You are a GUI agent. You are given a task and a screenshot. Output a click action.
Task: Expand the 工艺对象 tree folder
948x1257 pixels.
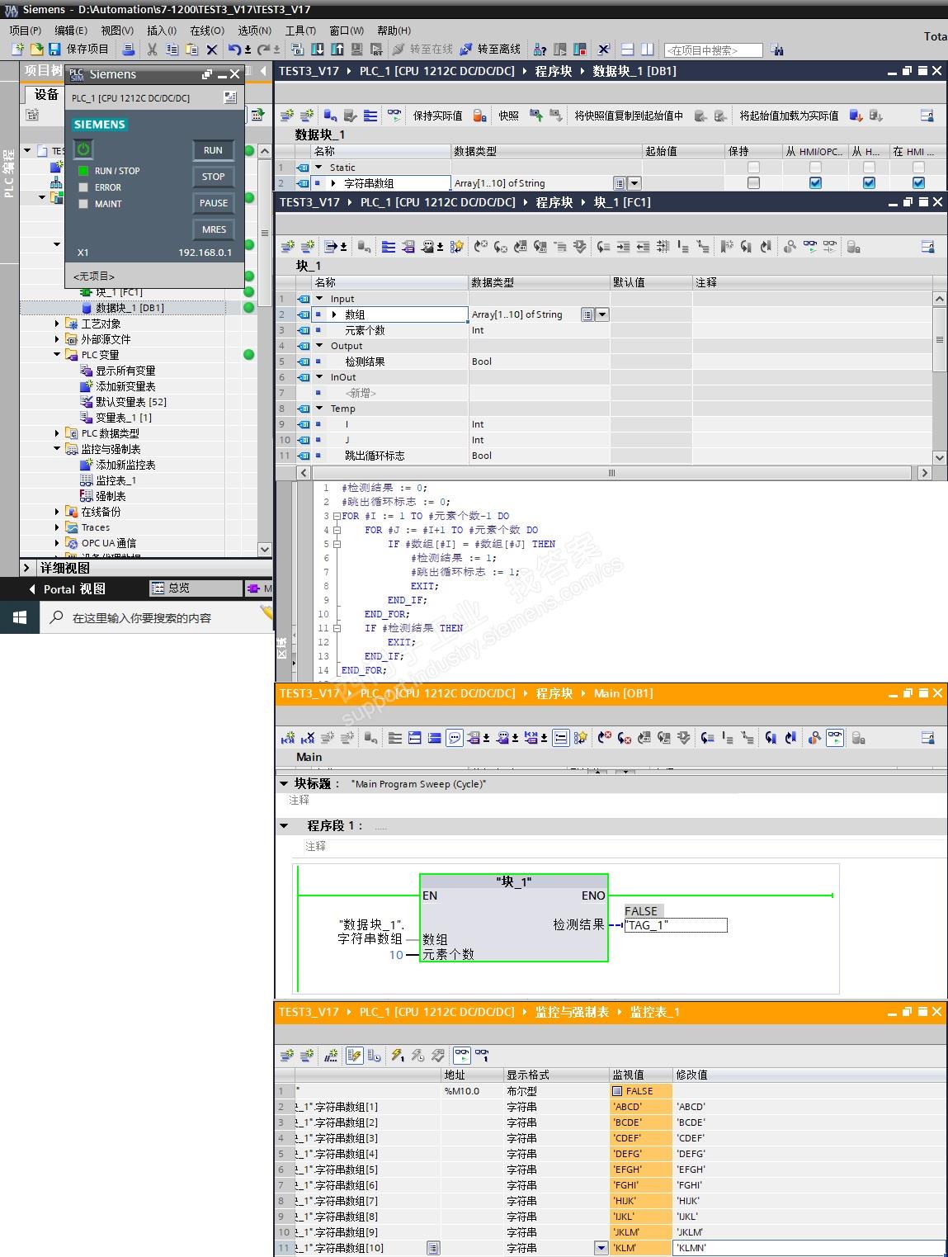click(x=57, y=324)
